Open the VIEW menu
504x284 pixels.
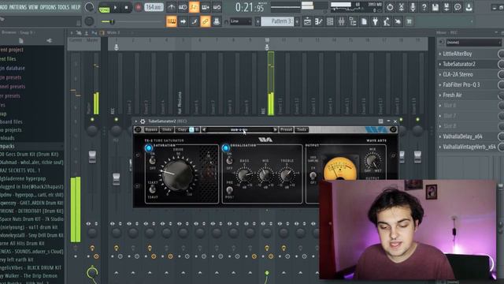pos(33,7)
